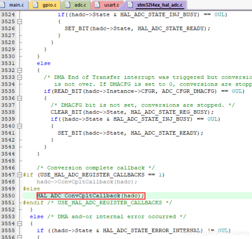This screenshot has width=252, height=239.
Task: Click HAL_ADC_STATE_ERROR_INTERNAL on line 3555
Action: click(151, 231)
